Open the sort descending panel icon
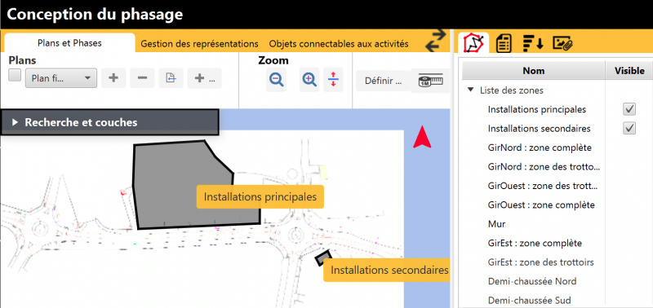The image size is (653, 308). (x=533, y=43)
